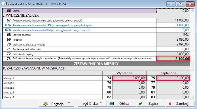
Task: Click field 68 Stawka podatku 19%
Action: [173, 35]
